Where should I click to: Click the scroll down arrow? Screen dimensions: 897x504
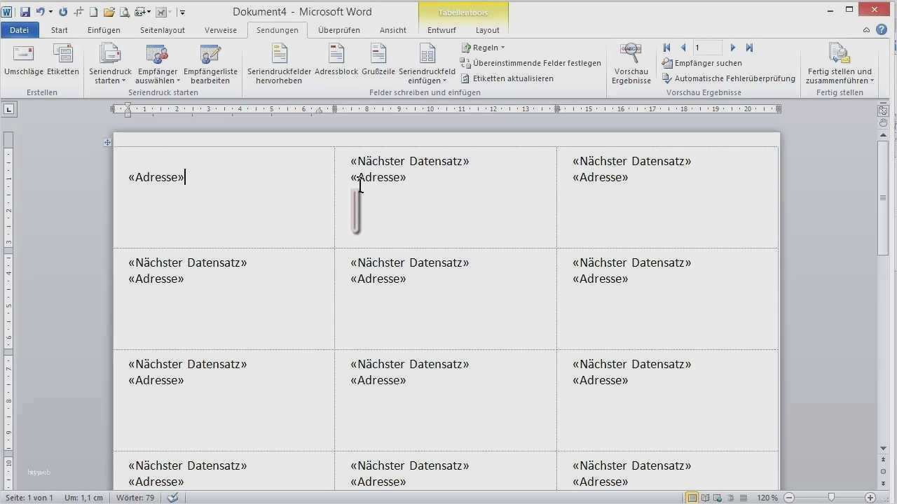point(883,448)
